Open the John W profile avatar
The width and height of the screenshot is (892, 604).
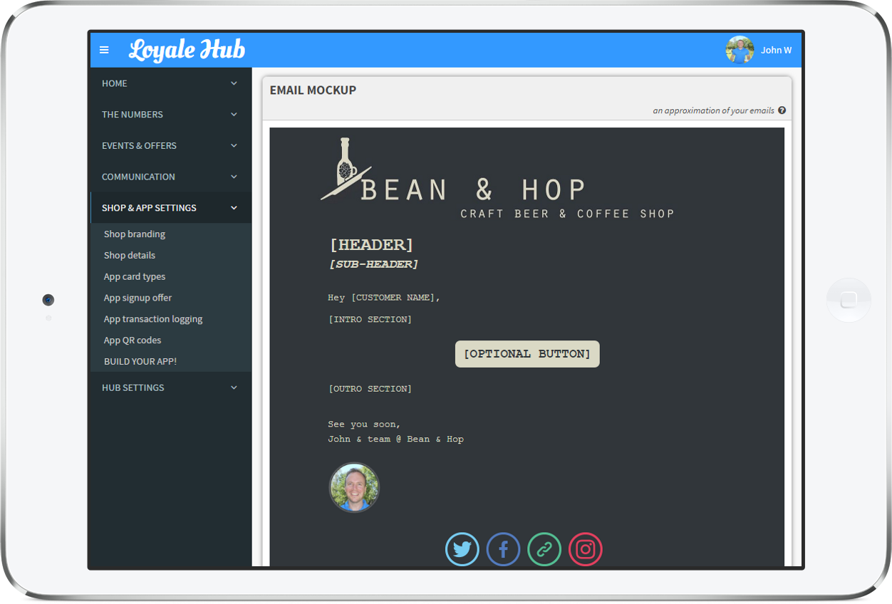(x=740, y=50)
